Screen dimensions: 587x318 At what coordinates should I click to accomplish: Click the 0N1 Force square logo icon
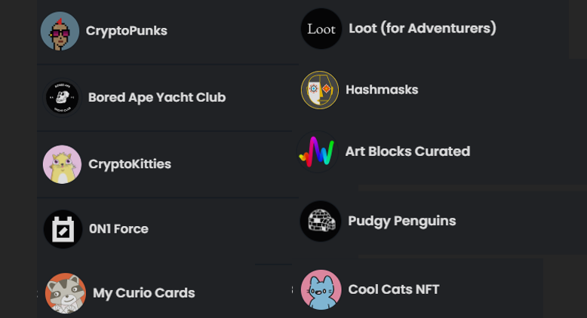[x=63, y=229]
